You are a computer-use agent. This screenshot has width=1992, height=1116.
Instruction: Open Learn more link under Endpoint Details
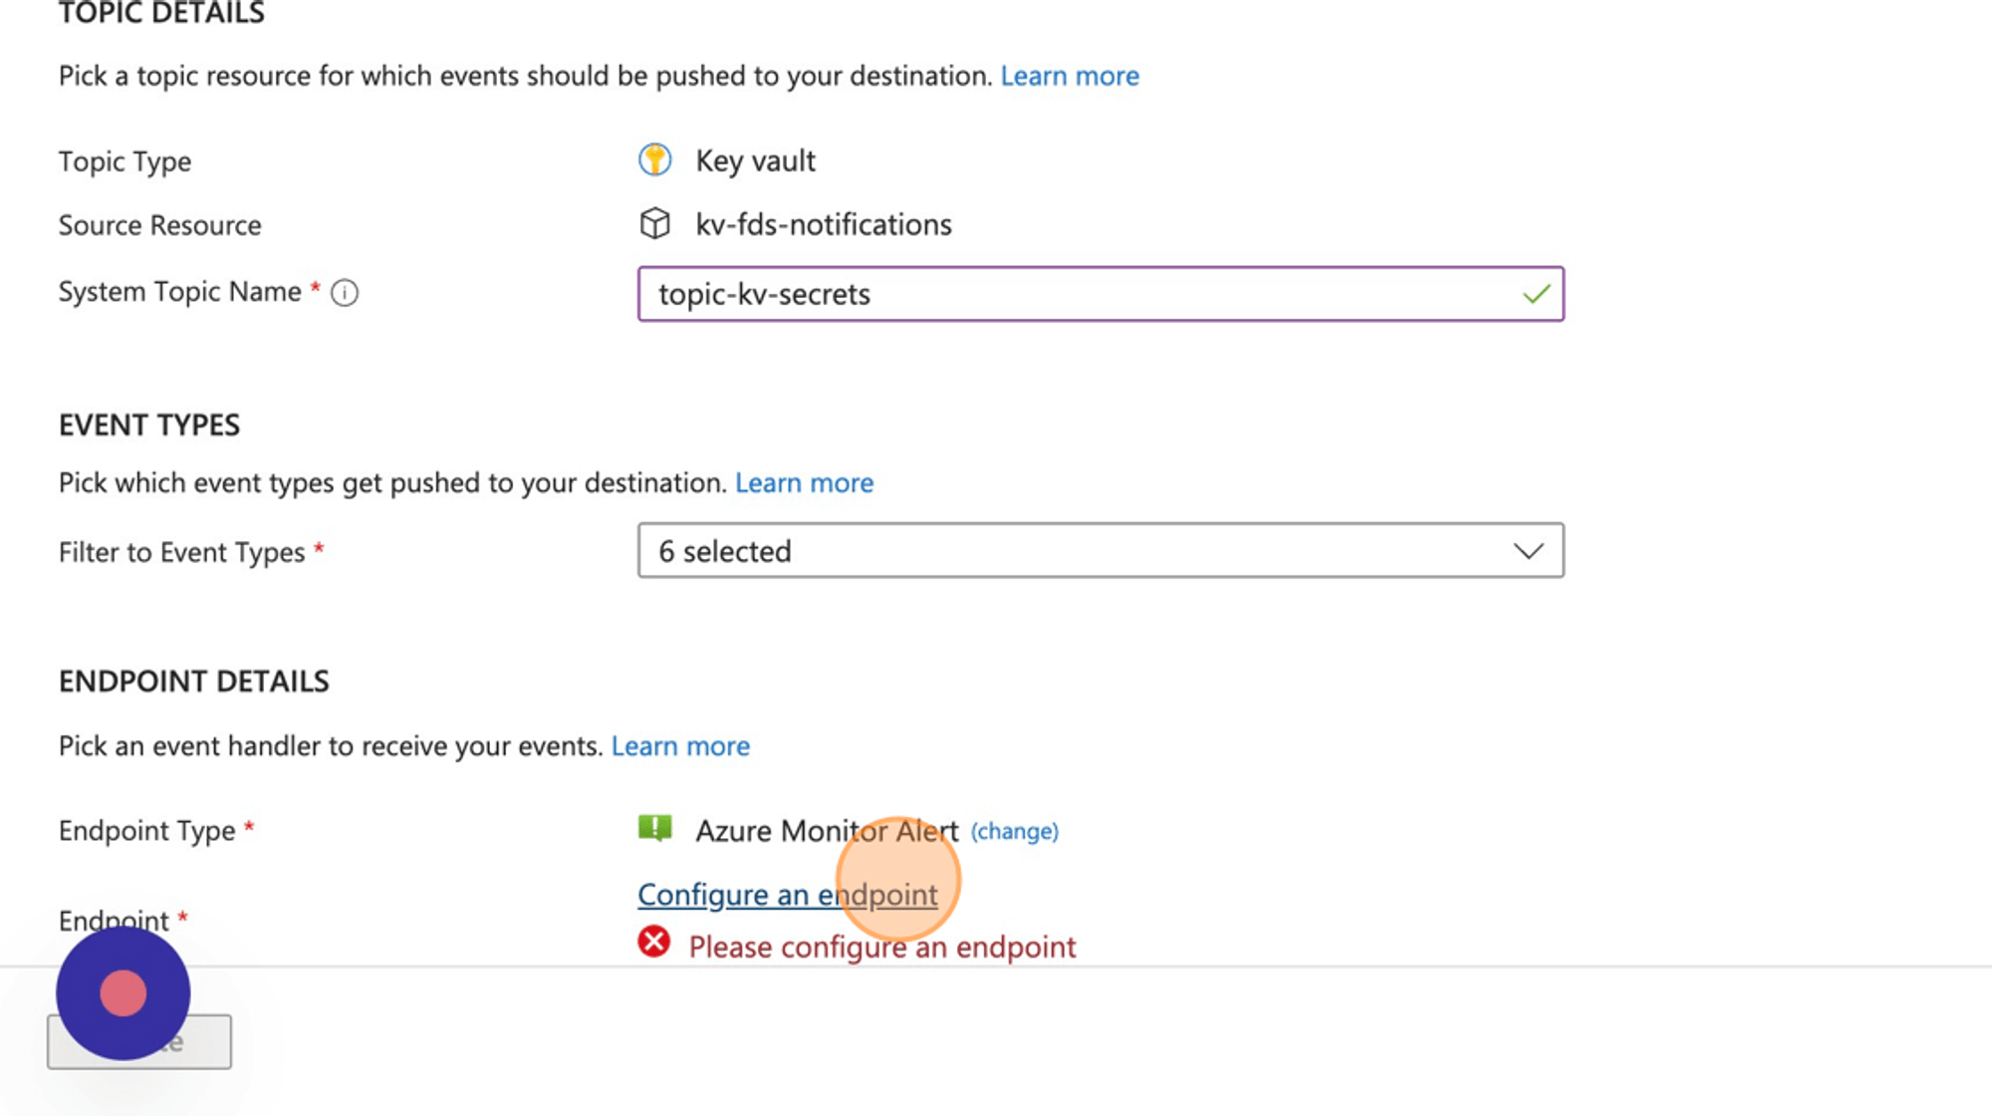coord(680,745)
